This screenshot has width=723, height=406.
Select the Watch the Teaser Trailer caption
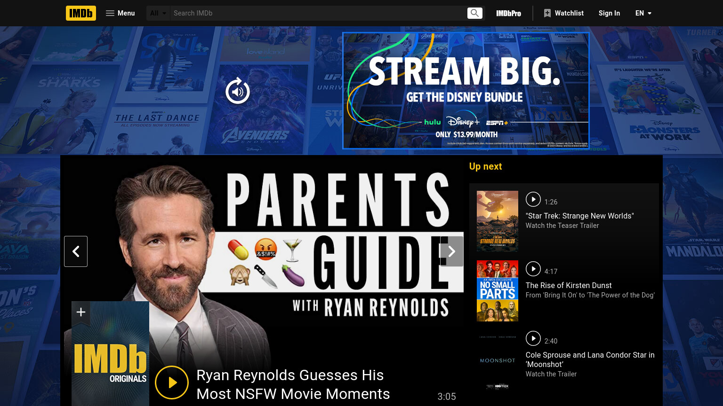[562, 226]
